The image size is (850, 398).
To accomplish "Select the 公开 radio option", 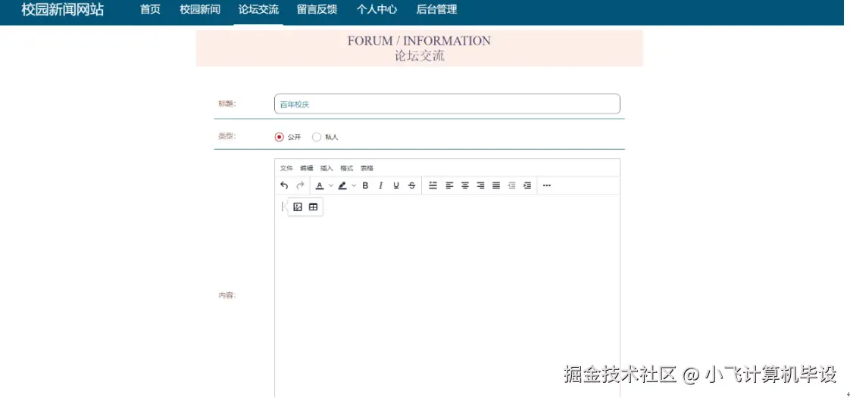I will [x=280, y=137].
